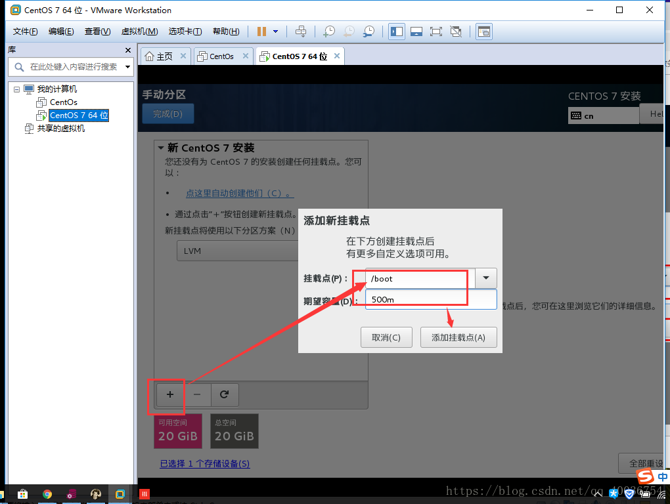Viewport: 670px width, 504px height.
Task: Click the VMware Workstation taskbar icon
Action: (x=120, y=494)
